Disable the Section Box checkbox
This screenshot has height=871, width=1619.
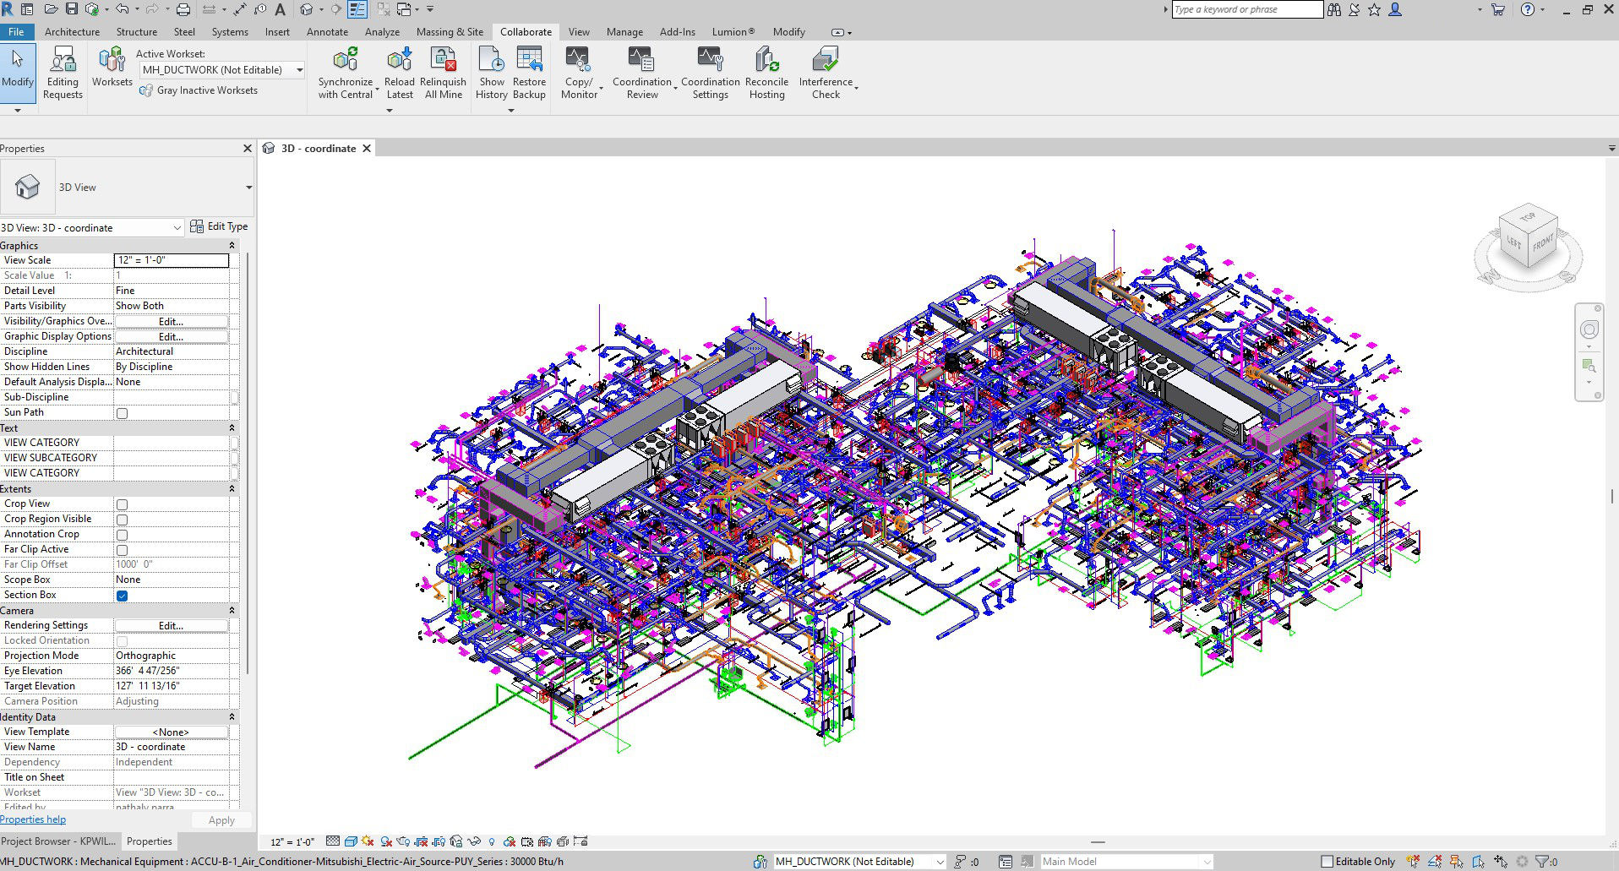pyautogui.click(x=123, y=596)
